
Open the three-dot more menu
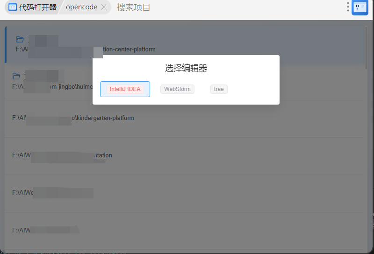click(x=348, y=7)
